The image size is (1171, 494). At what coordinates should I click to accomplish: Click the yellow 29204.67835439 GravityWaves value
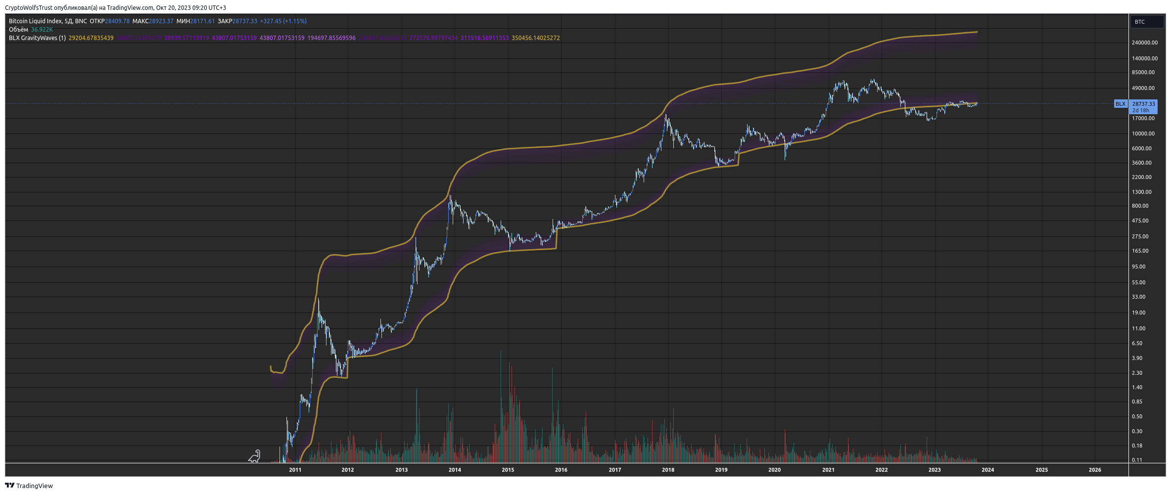[x=91, y=38]
